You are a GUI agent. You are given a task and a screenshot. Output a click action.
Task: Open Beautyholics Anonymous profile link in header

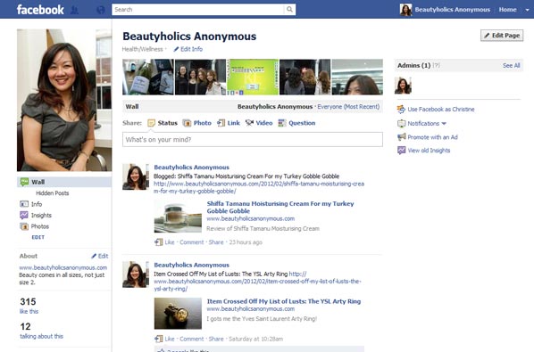tap(452, 10)
